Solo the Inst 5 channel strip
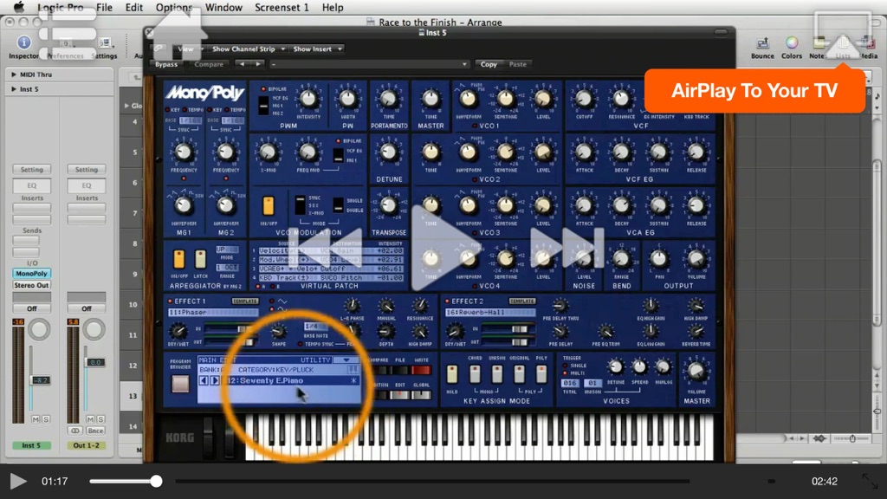Screen dimensions: 887x499 coord(46,419)
